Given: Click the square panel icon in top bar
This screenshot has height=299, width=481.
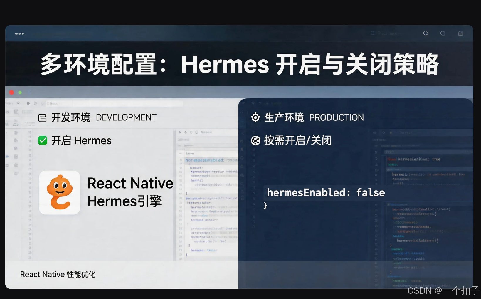Looking at the screenshot, I should click(460, 33).
